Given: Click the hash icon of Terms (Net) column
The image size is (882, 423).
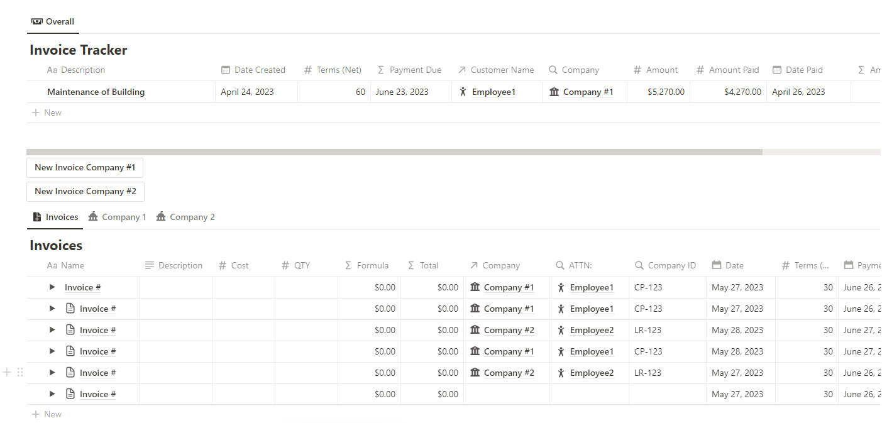Looking at the screenshot, I should pos(308,70).
